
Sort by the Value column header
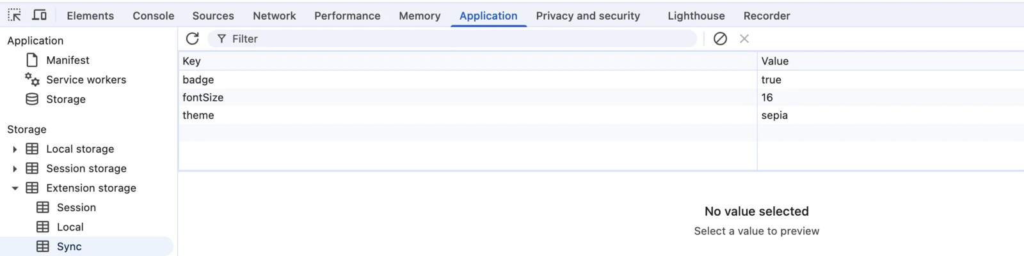pos(890,61)
